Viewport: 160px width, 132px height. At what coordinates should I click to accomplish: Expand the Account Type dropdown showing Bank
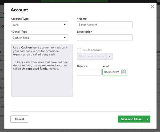(x=39, y=25)
